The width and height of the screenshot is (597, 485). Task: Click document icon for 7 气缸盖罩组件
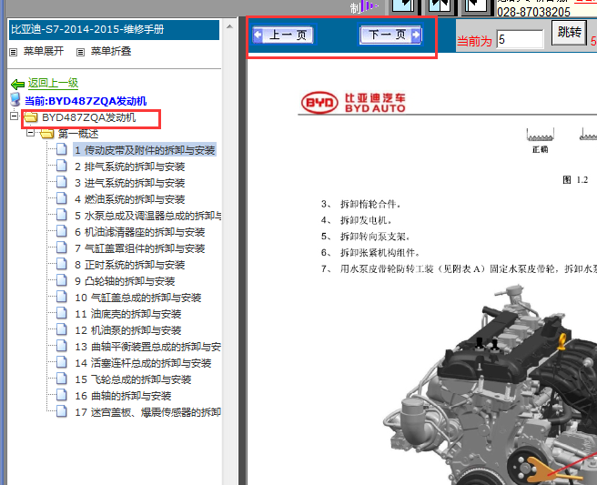pyautogui.click(x=62, y=248)
